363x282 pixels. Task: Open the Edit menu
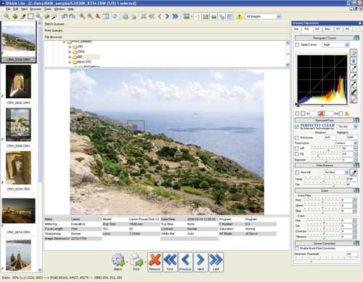click(16, 9)
